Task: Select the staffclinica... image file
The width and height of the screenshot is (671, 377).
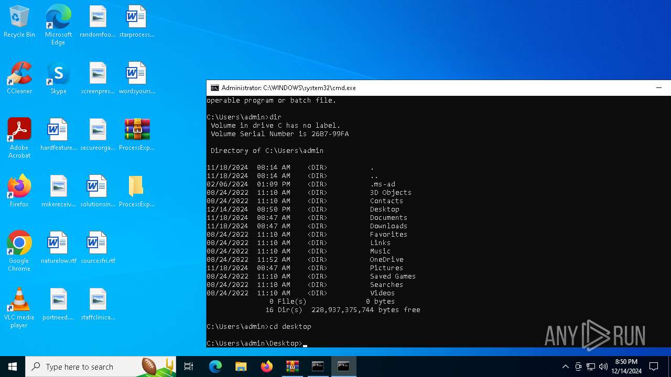Action: coord(98,305)
